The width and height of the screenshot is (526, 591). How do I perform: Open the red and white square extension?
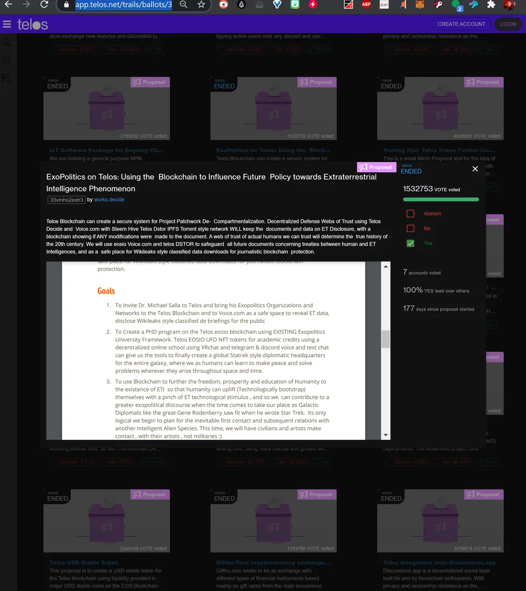(x=349, y=5)
